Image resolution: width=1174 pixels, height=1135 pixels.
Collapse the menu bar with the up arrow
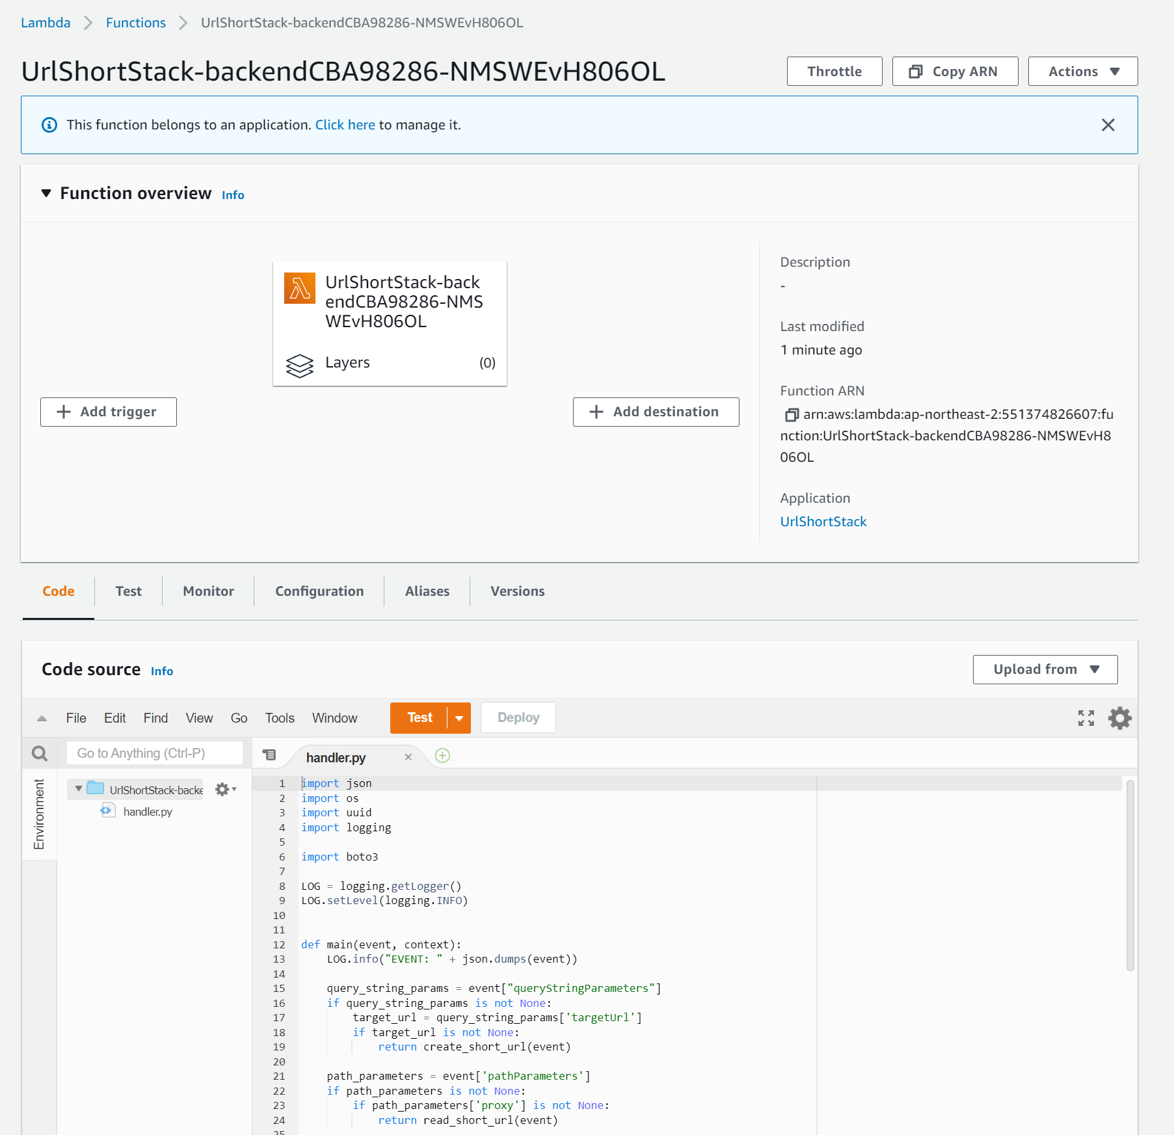42,719
